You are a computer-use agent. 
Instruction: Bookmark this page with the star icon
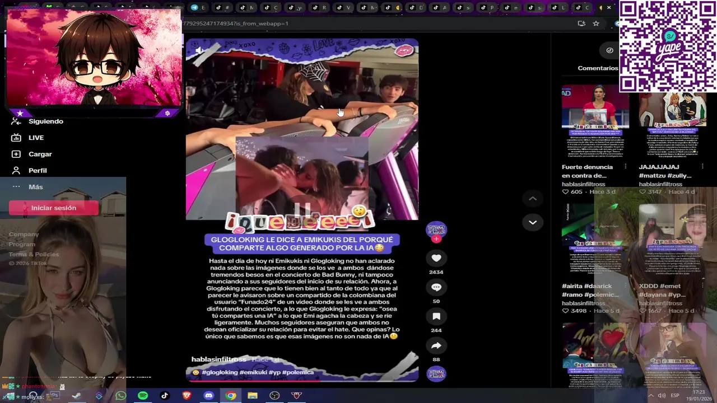[x=596, y=24]
